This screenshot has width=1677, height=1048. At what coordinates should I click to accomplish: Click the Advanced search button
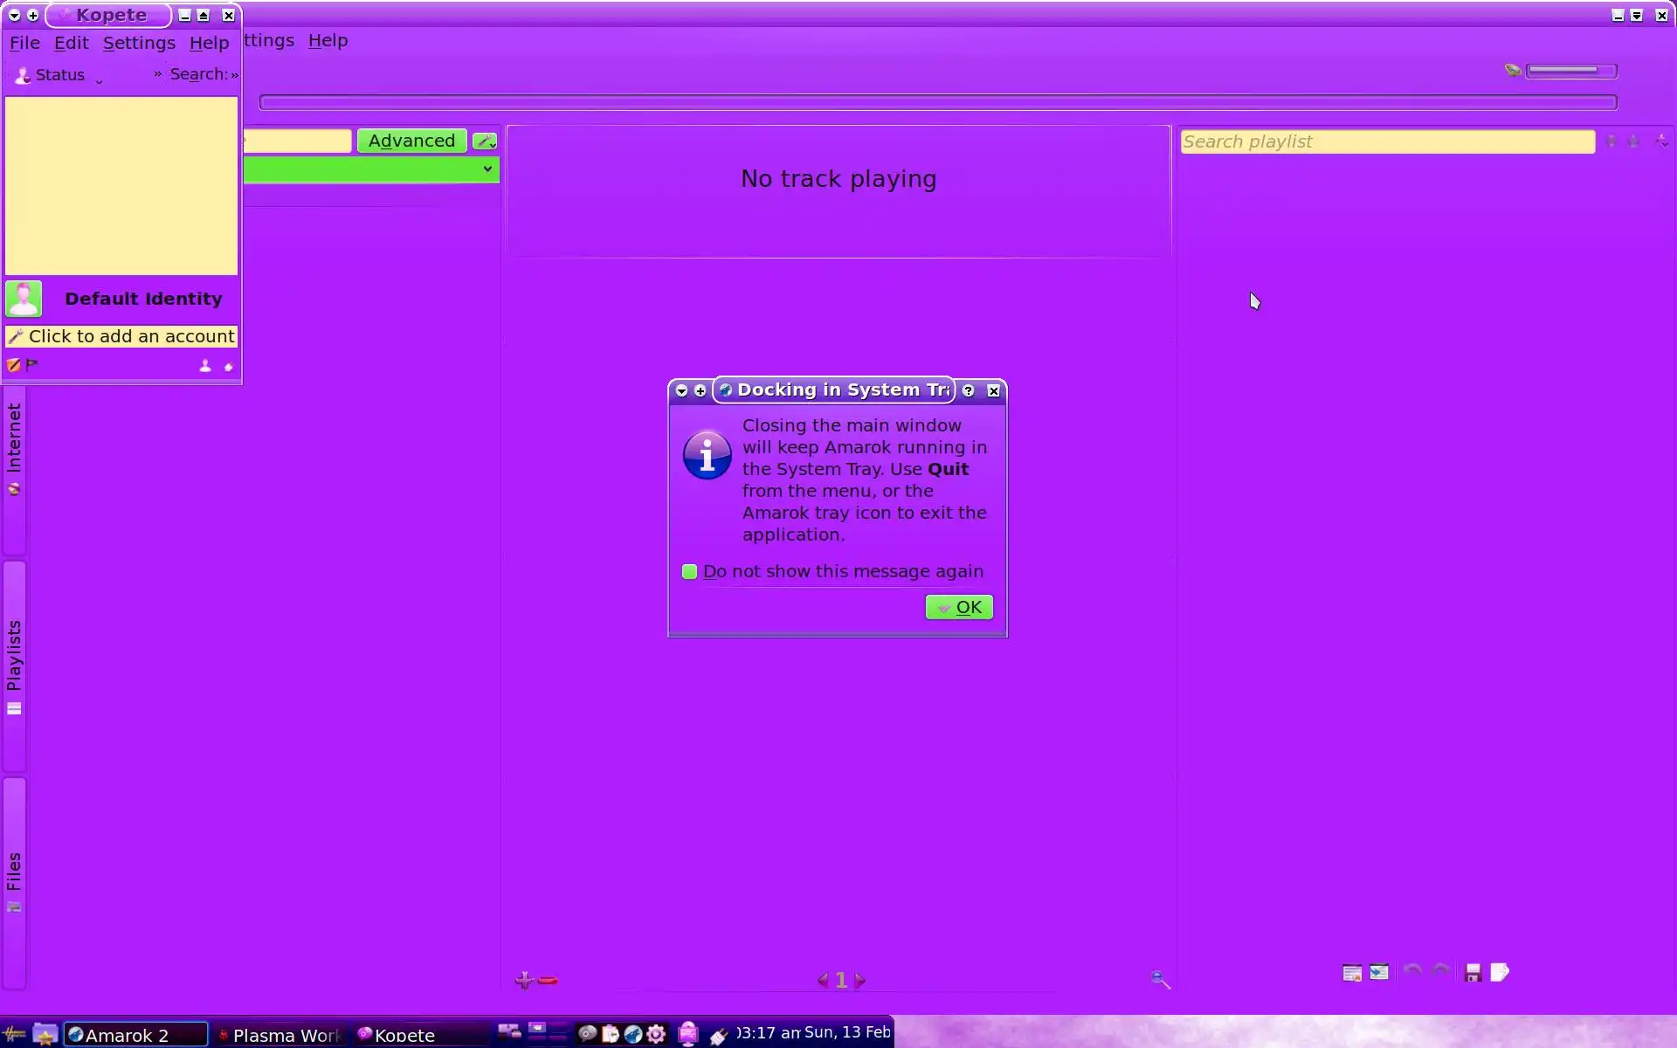[411, 141]
